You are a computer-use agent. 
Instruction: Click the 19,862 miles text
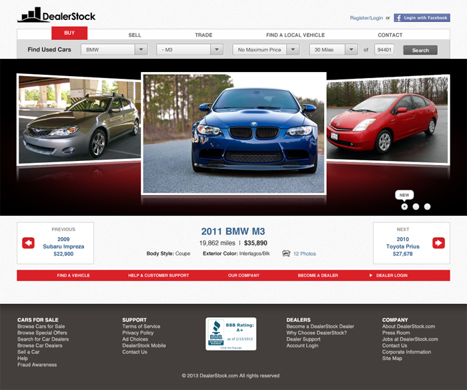click(x=217, y=243)
